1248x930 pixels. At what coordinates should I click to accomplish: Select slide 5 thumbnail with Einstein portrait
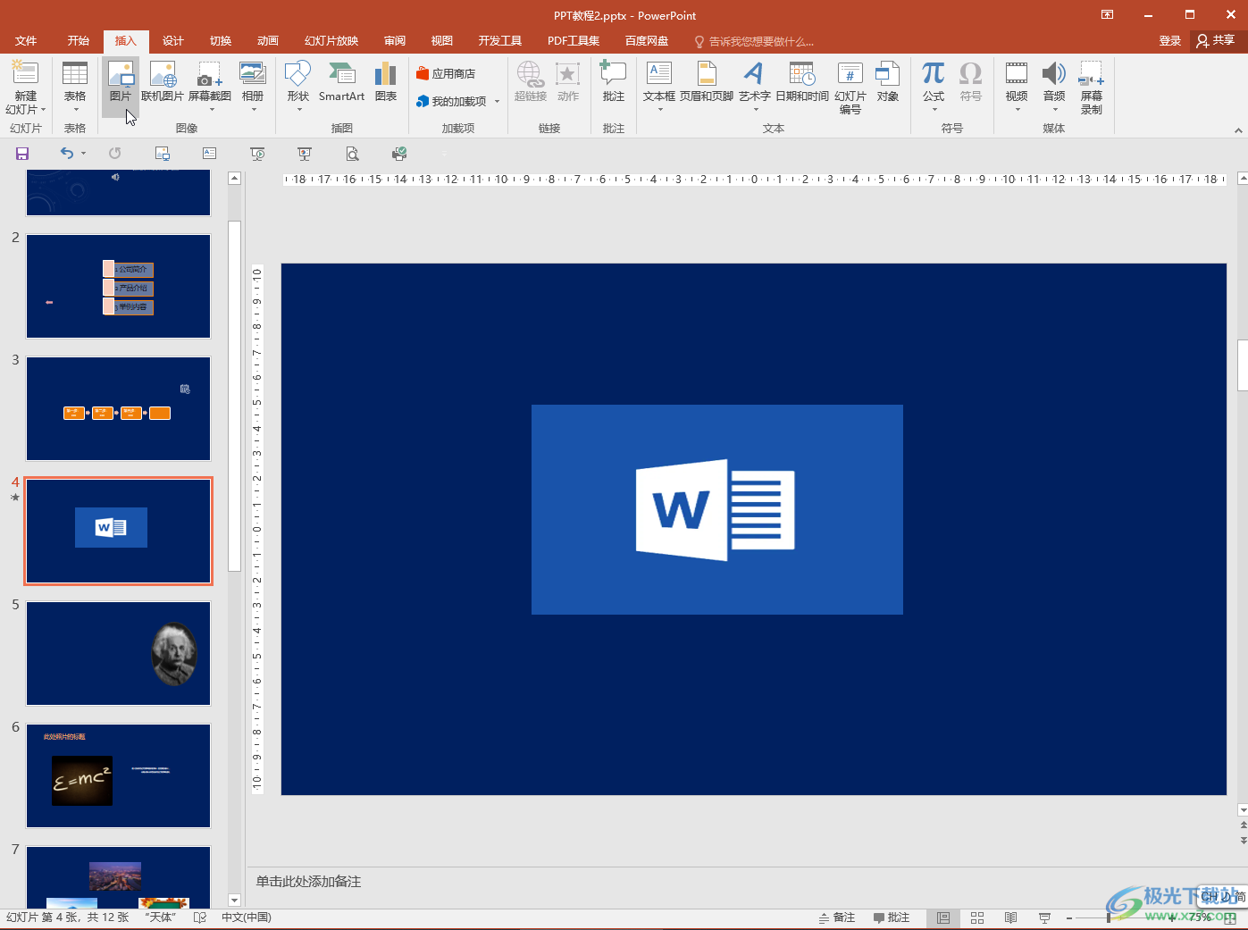click(118, 654)
